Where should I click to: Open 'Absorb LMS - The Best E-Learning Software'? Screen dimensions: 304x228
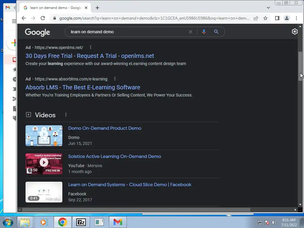[x=83, y=87]
